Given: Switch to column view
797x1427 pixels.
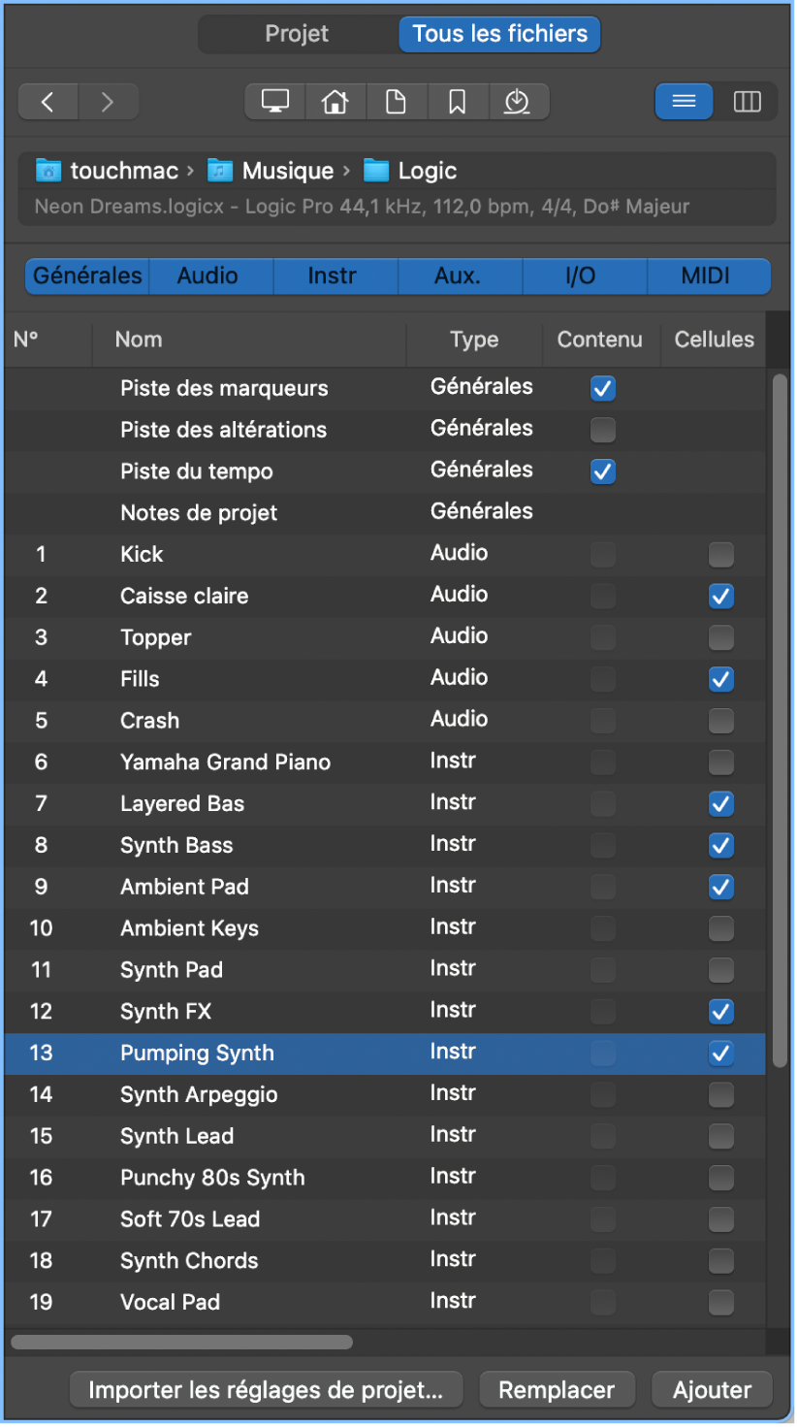Looking at the screenshot, I should click(747, 102).
